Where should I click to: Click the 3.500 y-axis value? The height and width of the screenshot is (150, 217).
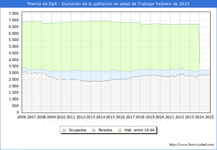point(14,66)
